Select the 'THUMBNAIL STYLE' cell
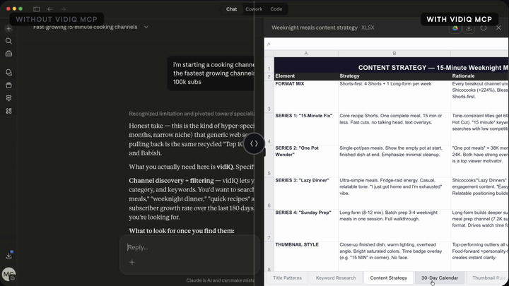 click(x=306, y=256)
